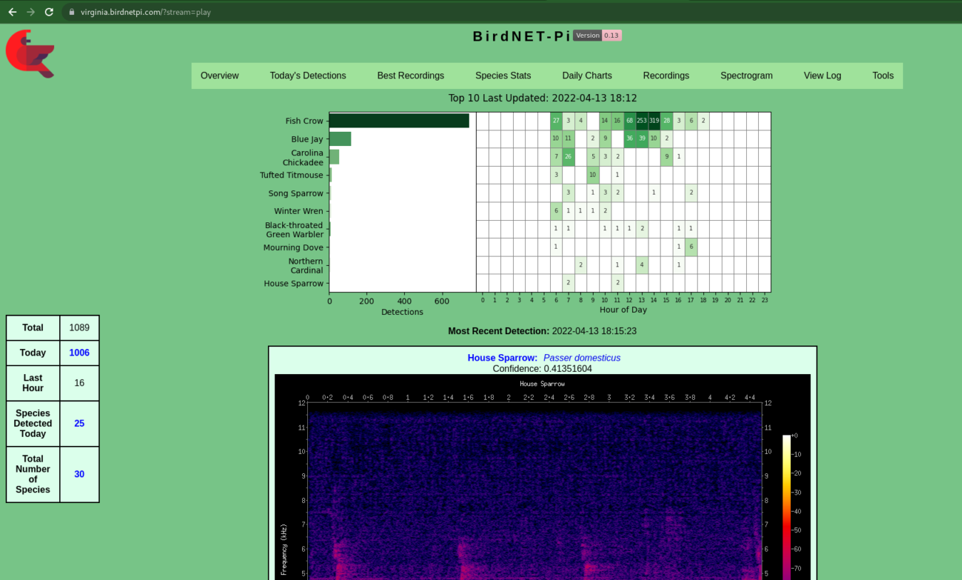This screenshot has width=962, height=580.
Task: Select the Overview tab
Action: coord(219,76)
